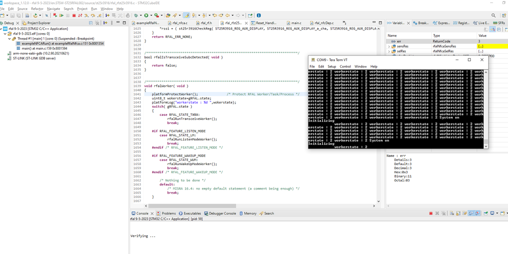Click Maximize icon of Debug view
508x254 pixels.
[124, 23]
